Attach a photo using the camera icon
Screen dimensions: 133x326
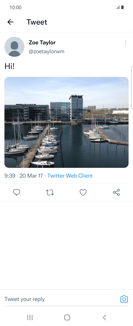click(124, 299)
